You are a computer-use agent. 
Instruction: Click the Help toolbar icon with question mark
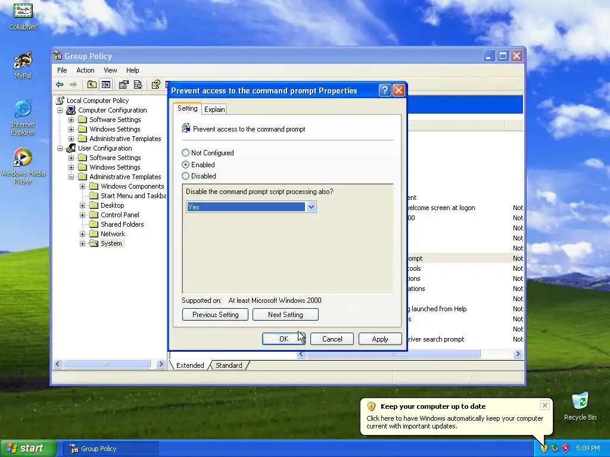155,84
